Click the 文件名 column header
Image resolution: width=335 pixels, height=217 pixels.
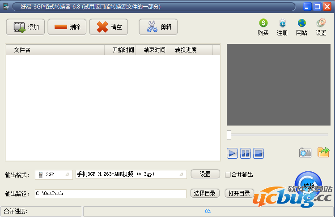(x=55, y=50)
